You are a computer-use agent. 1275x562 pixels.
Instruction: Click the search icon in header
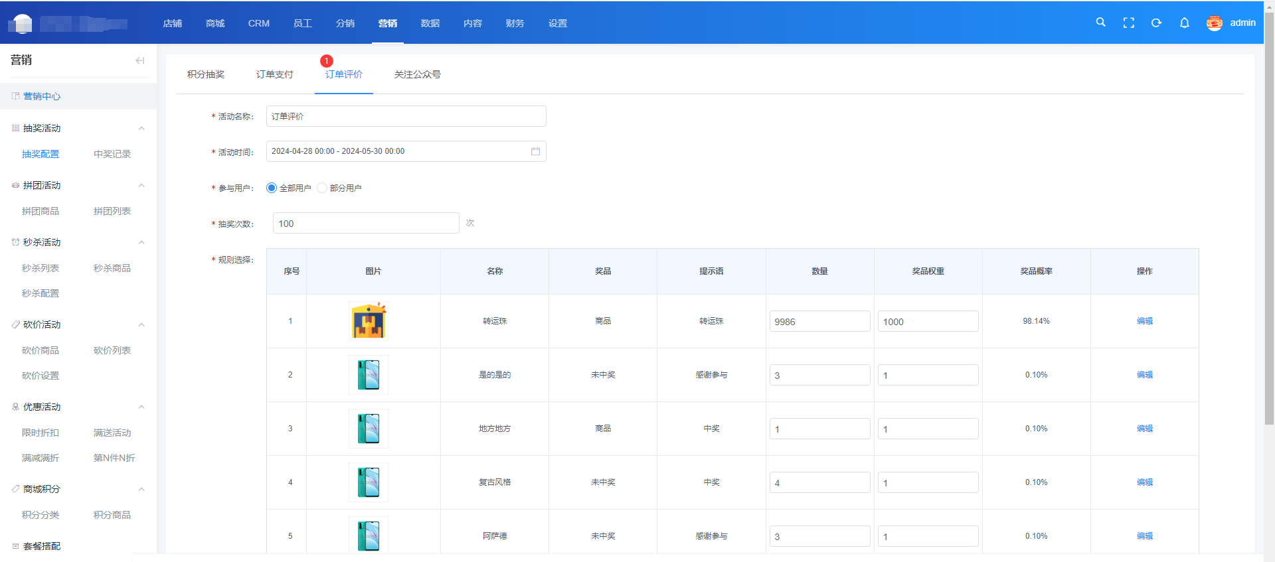1100,23
